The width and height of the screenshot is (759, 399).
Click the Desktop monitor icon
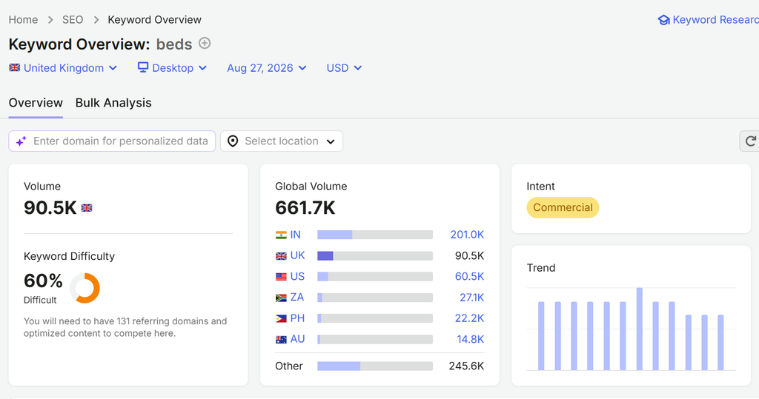[x=143, y=67]
